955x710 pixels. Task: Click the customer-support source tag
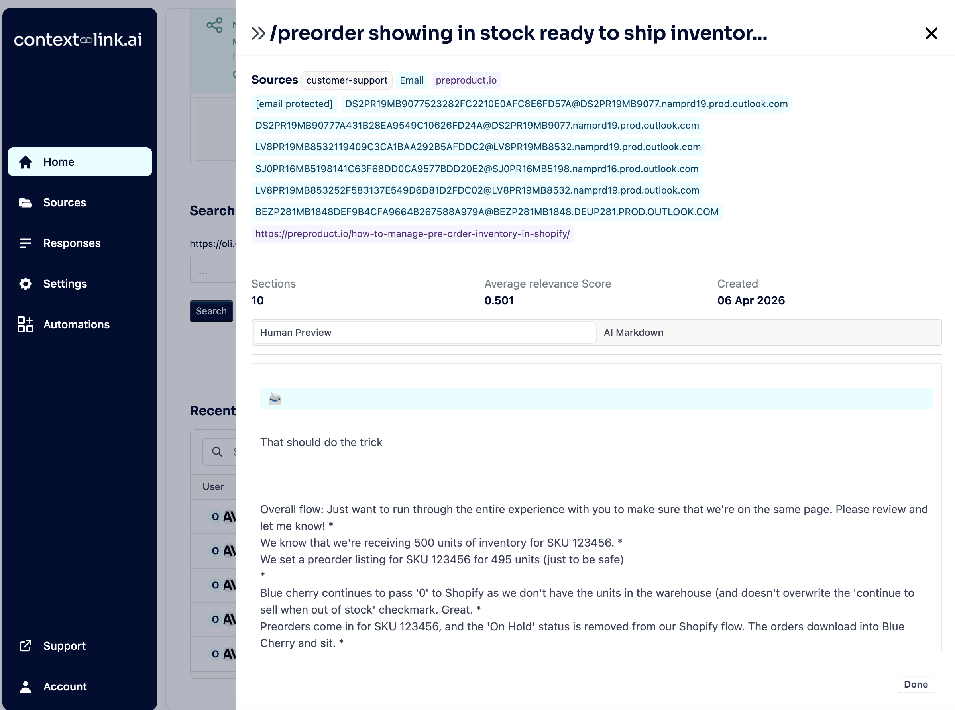click(x=347, y=80)
